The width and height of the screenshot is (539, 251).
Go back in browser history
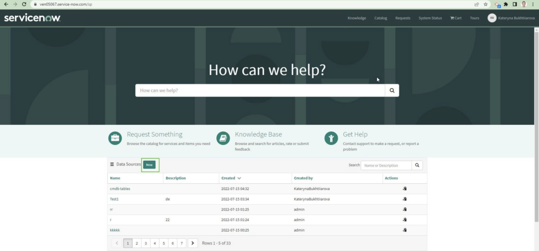pos(6,4)
